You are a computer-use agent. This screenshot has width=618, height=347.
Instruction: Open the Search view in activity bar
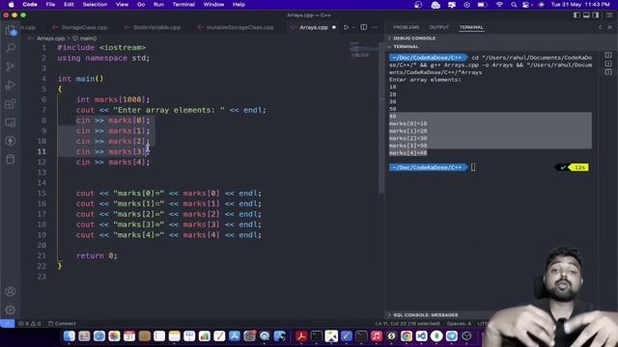(11, 48)
